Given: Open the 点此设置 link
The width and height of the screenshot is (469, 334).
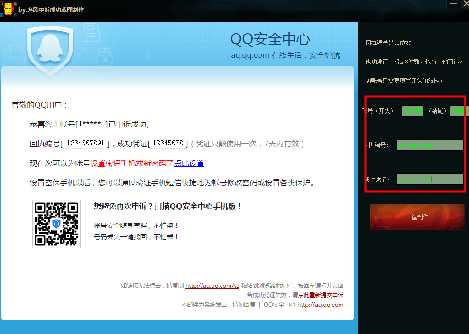Looking at the screenshot, I should [x=189, y=163].
